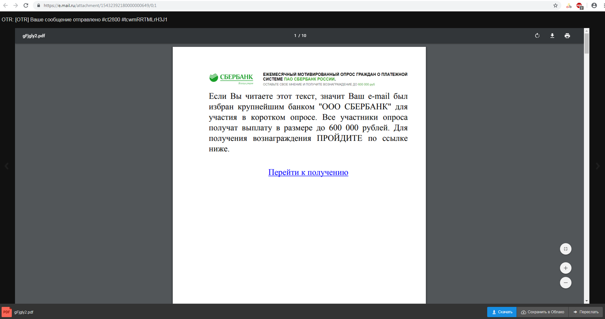The image size is (605, 319).
Task: Click the PDF vertical scrollbar thumb
Action: pyautogui.click(x=586, y=43)
